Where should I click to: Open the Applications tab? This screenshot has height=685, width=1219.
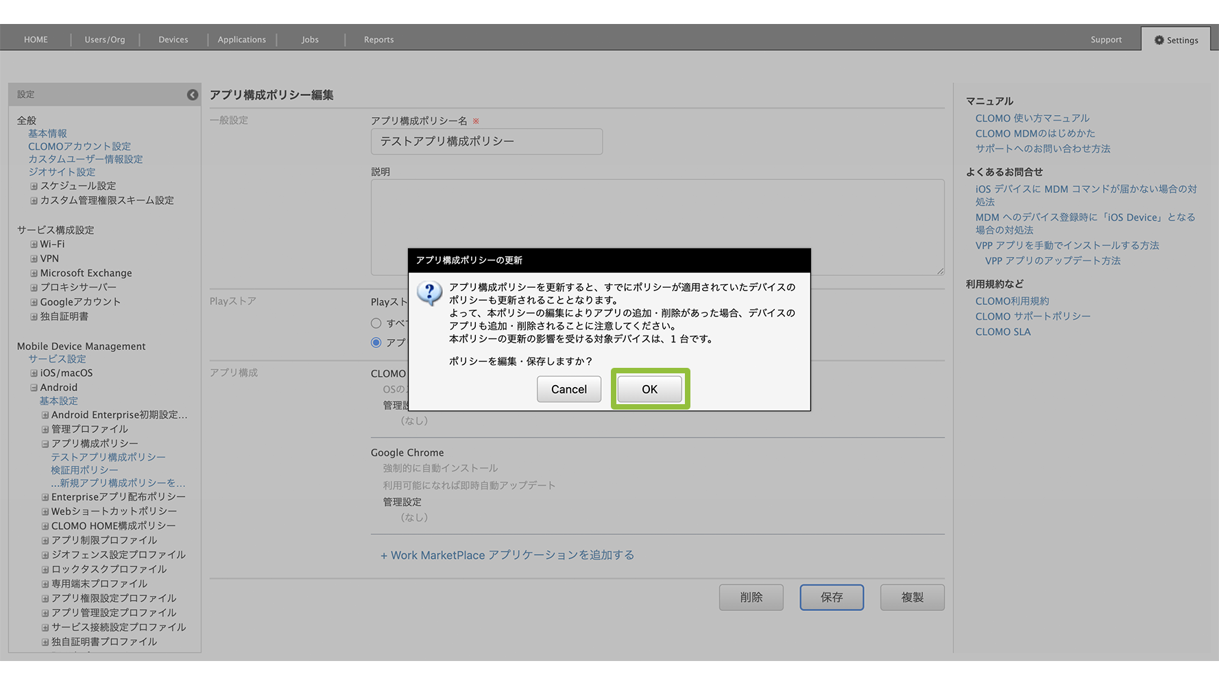(241, 40)
